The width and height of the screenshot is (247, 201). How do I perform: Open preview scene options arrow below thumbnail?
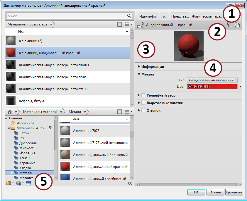point(206,58)
